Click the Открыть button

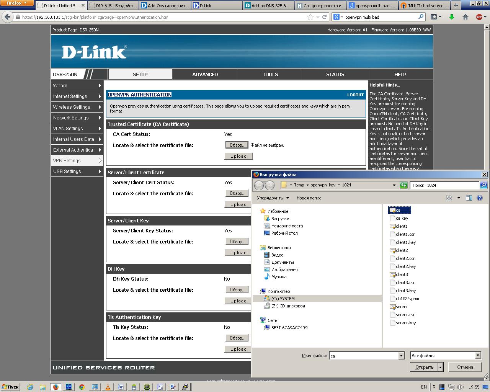click(424, 367)
